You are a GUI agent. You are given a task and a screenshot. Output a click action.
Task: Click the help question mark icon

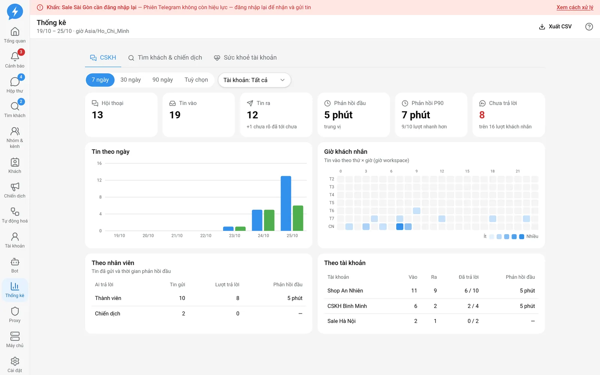click(x=589, y=27)
